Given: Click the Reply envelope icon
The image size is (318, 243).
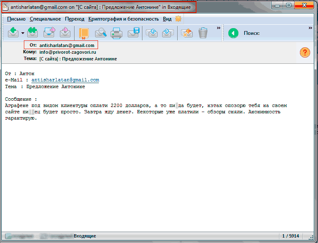Looking at the screenshot, I should [x=13, y=32].
